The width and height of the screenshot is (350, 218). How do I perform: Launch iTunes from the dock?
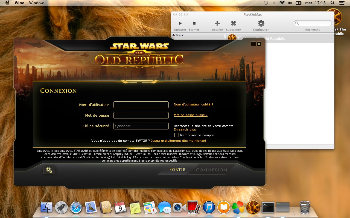[x=209, y=208]
